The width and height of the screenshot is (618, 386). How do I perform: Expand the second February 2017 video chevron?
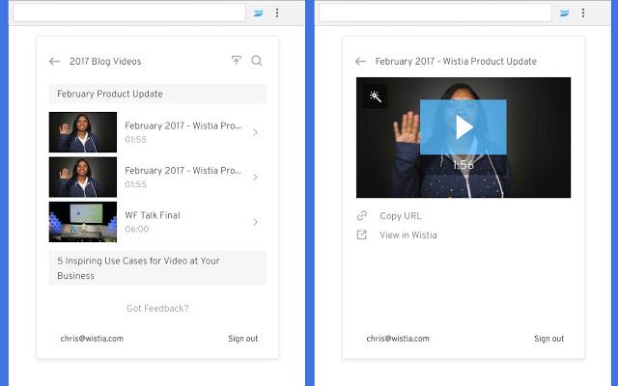pos(255,178)
